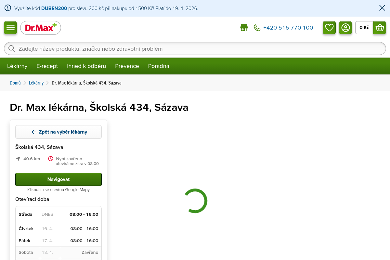Focus the product search field
Viewport: 390px width, 260px height.
(x=195, y=49)
